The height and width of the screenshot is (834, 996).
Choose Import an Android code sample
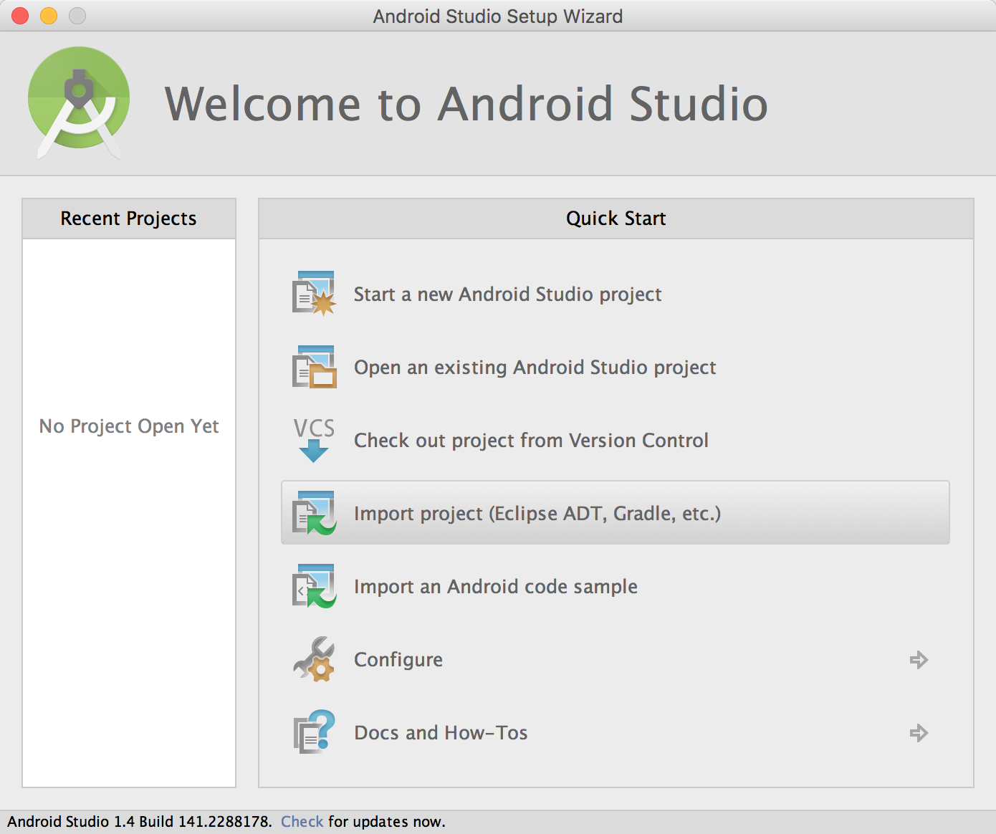616,586
